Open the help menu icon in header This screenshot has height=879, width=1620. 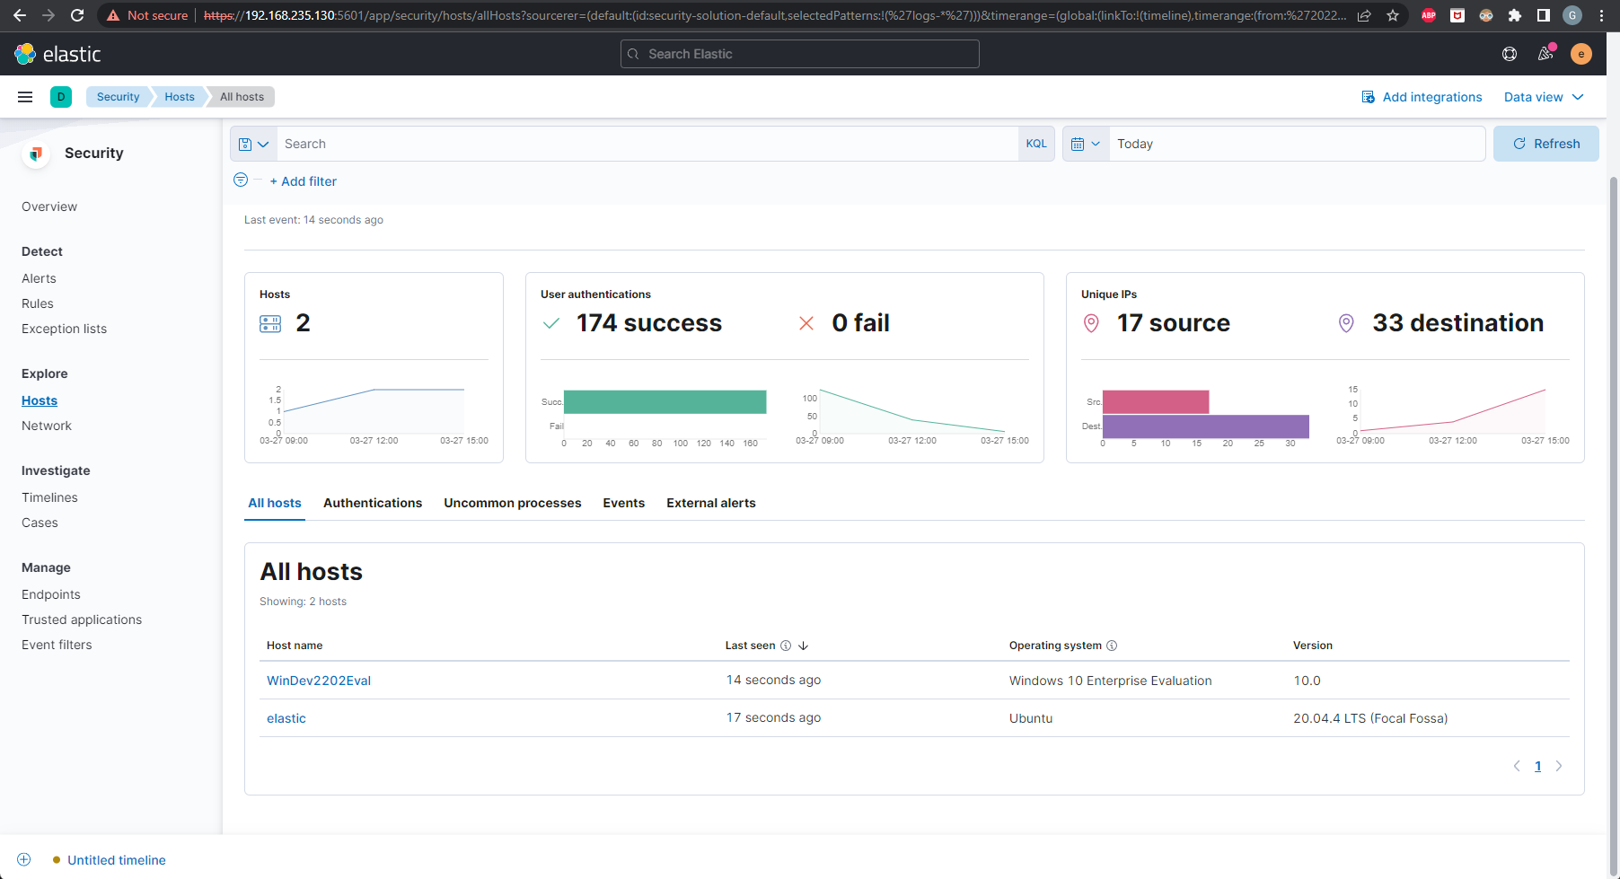click(x=1510, y=54)
